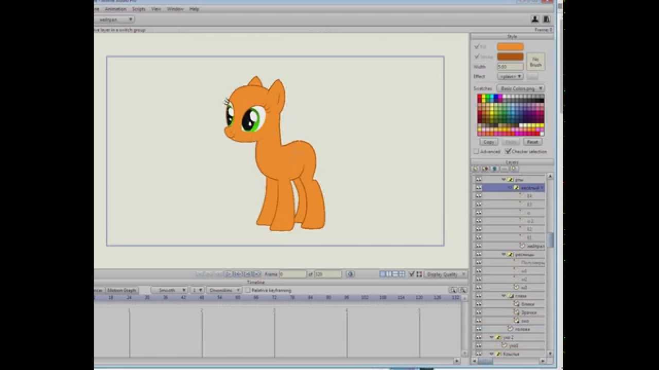This screenshot has width=659, height=370.
Task: Toggle the Checker selection checkbox
Action: tap(508, 152)
